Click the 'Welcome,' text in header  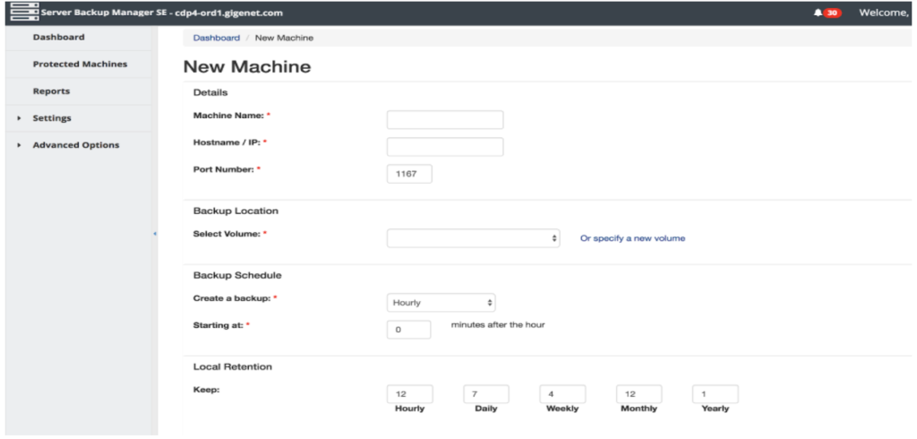click(x=884, y=13)
